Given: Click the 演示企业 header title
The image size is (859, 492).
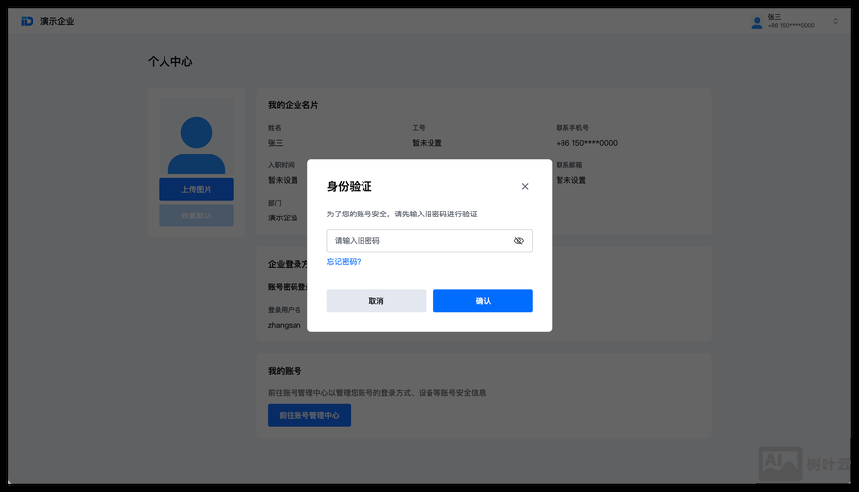Looking at the screenshot, I should click(x=57, y=21).
